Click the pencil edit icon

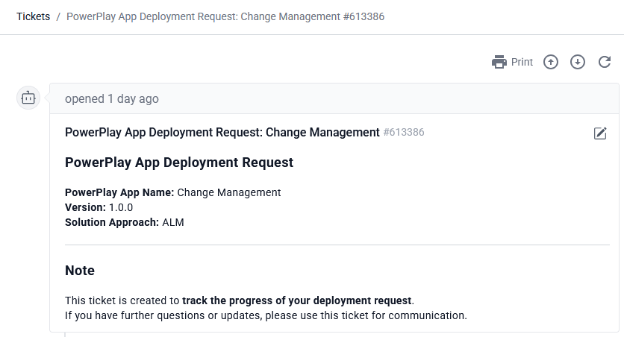(600, 133)
